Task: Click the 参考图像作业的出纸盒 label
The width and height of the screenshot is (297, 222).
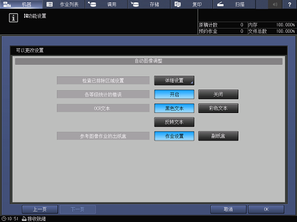Action: click(x=103, y=136)
